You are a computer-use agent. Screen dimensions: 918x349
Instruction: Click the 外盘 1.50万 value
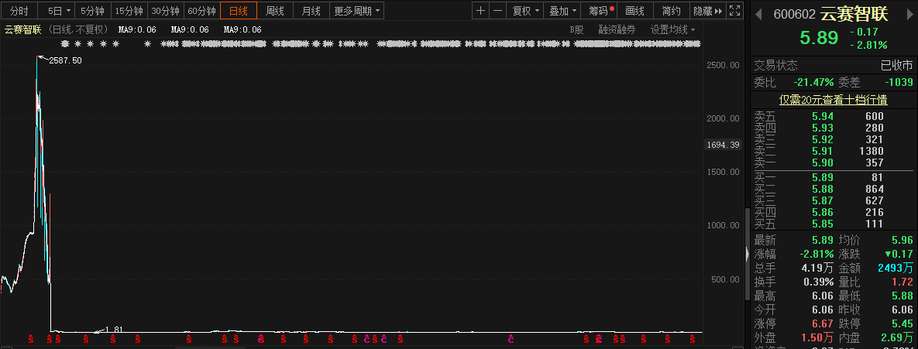click(x=819, y=337)
